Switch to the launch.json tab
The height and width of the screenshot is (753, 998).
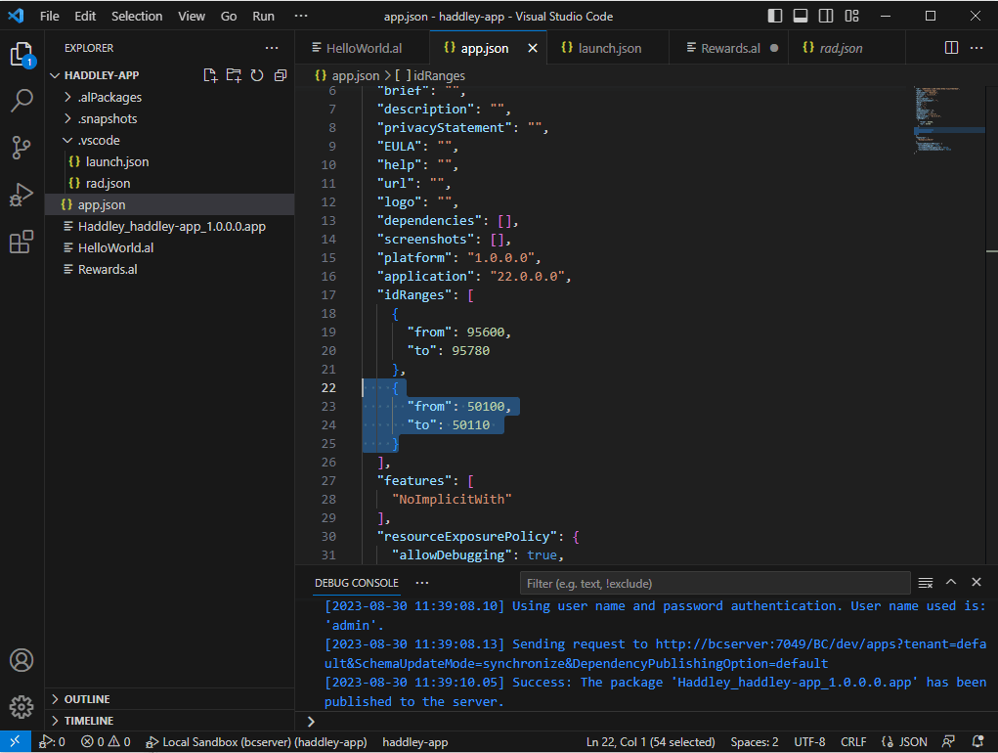point(609,48)
